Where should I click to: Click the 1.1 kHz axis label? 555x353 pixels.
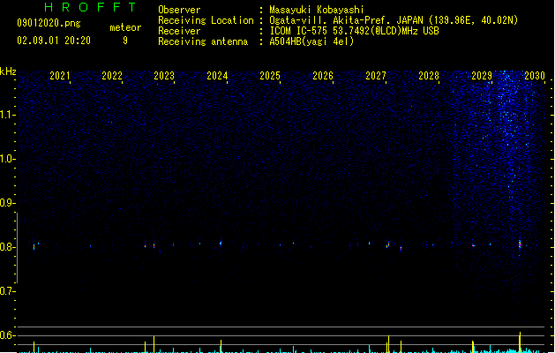coord(7,115)
